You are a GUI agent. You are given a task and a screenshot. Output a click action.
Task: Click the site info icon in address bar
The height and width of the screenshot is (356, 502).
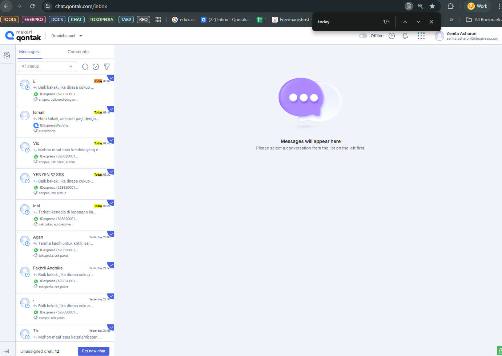(x=48, y=6)
